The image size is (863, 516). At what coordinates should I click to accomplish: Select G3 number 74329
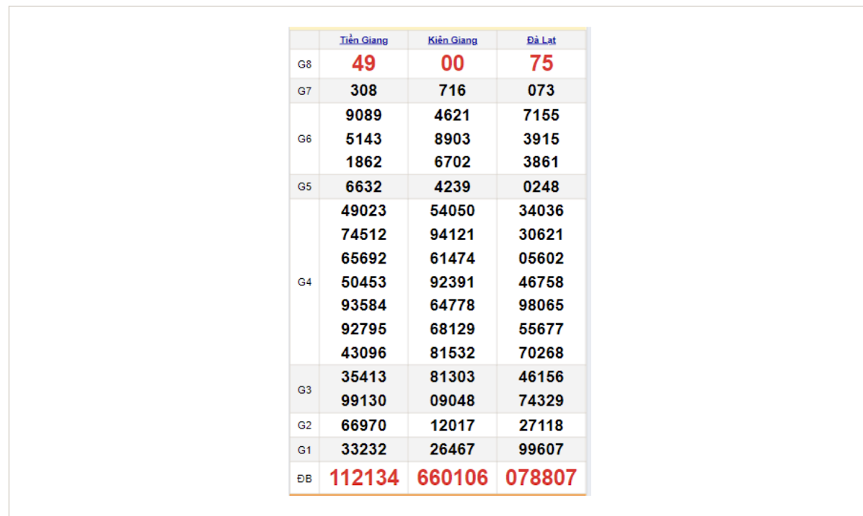coord(541,400)
